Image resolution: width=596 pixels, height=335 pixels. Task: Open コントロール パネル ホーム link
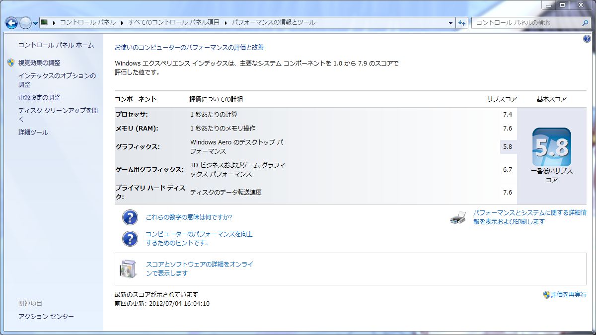tap(56, 45)
